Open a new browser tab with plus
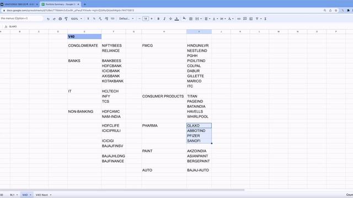 coord(85,4)
